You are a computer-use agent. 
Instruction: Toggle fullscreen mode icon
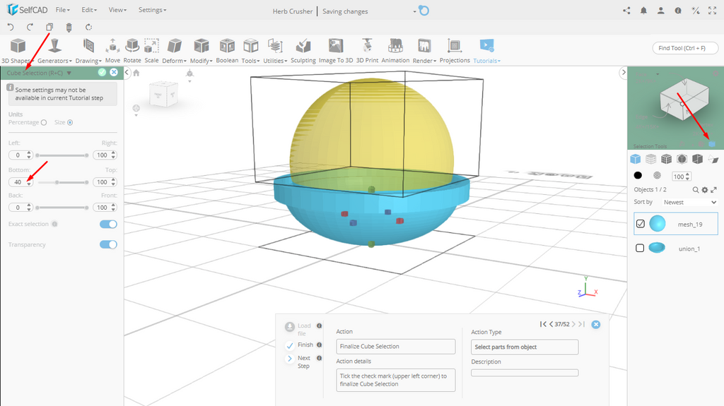(713, 11)
